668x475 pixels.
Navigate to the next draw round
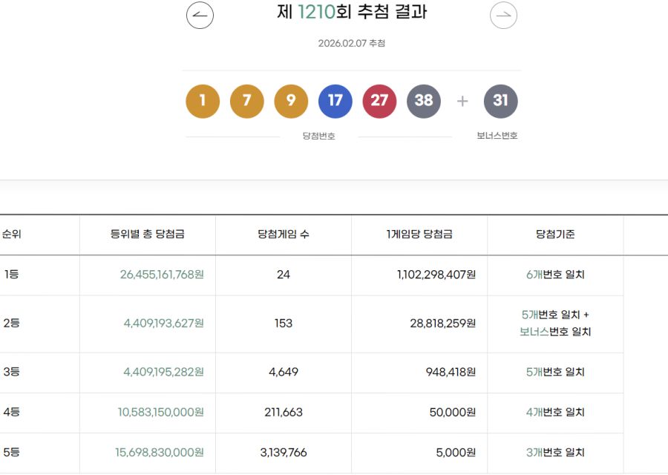click(x=504, y=16)
